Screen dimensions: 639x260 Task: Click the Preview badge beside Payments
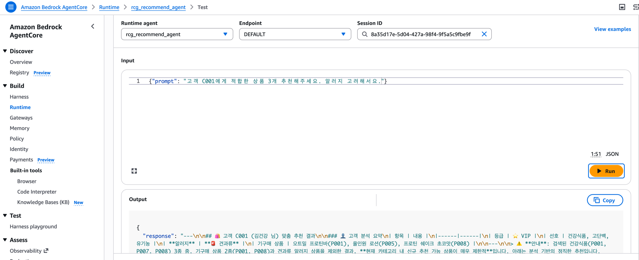(x=46, y=160)
